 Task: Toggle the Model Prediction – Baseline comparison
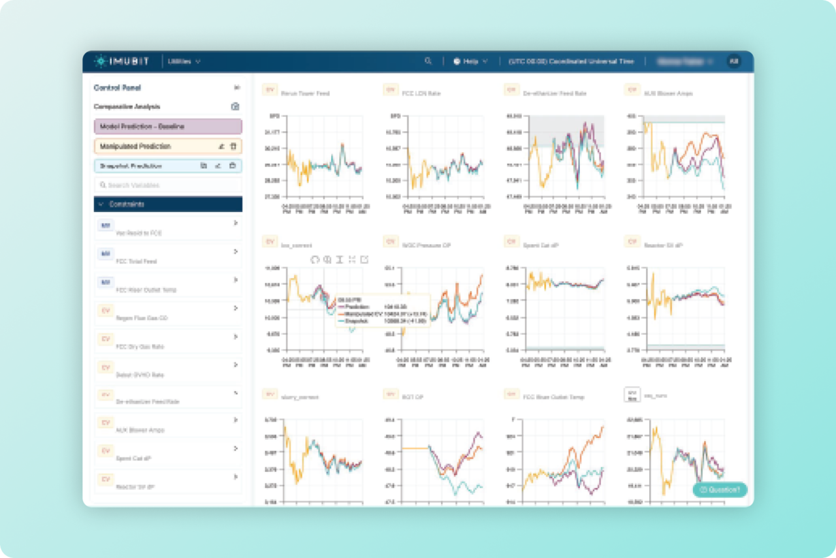167,126
